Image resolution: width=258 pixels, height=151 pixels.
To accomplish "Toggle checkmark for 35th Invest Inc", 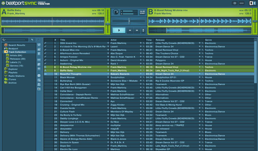I will tap(46, 43).
